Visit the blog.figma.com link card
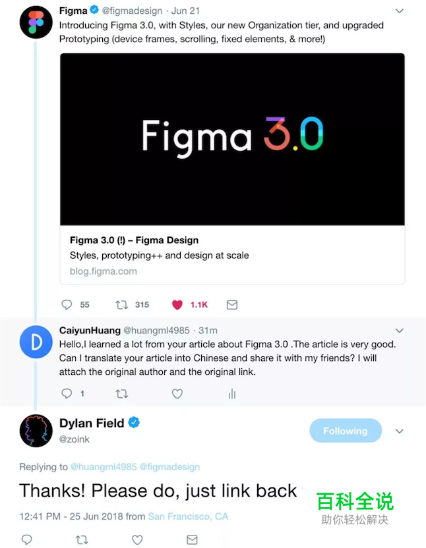The height and width of the screenshot is (548, 426). (x=103, y=271)
